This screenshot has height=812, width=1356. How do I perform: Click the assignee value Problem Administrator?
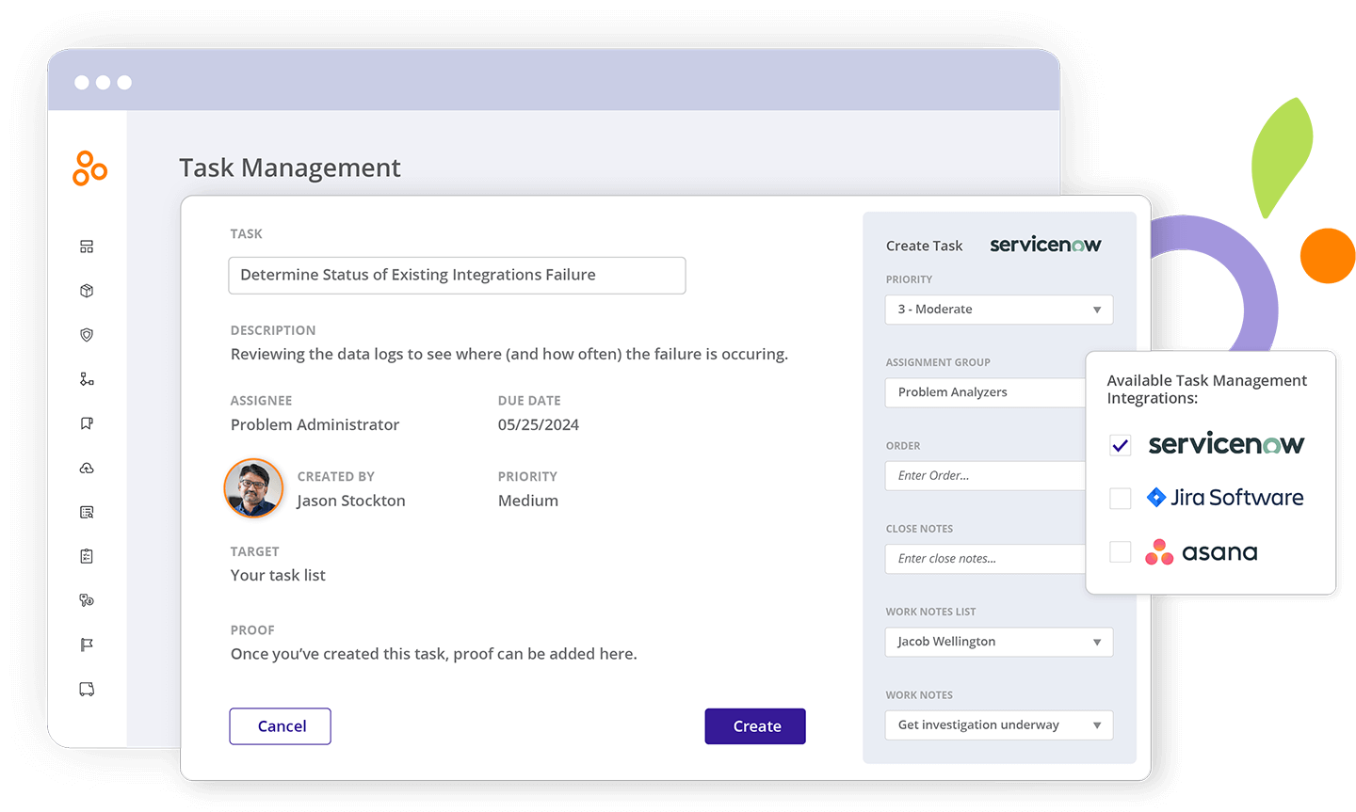[x=315, y=425]
